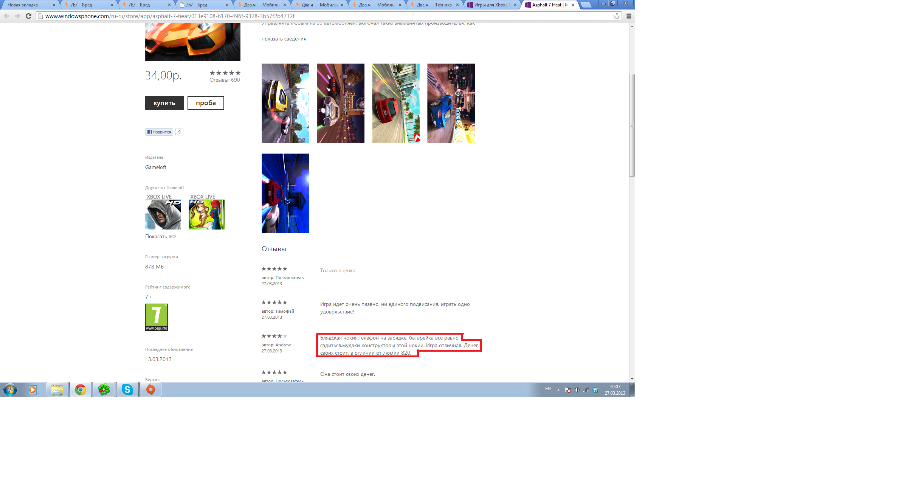Screen dimensions: 907x484
Task: Open yellow car screenshot thumbnail
Action: pyautogui.click(x=285, y=103)
